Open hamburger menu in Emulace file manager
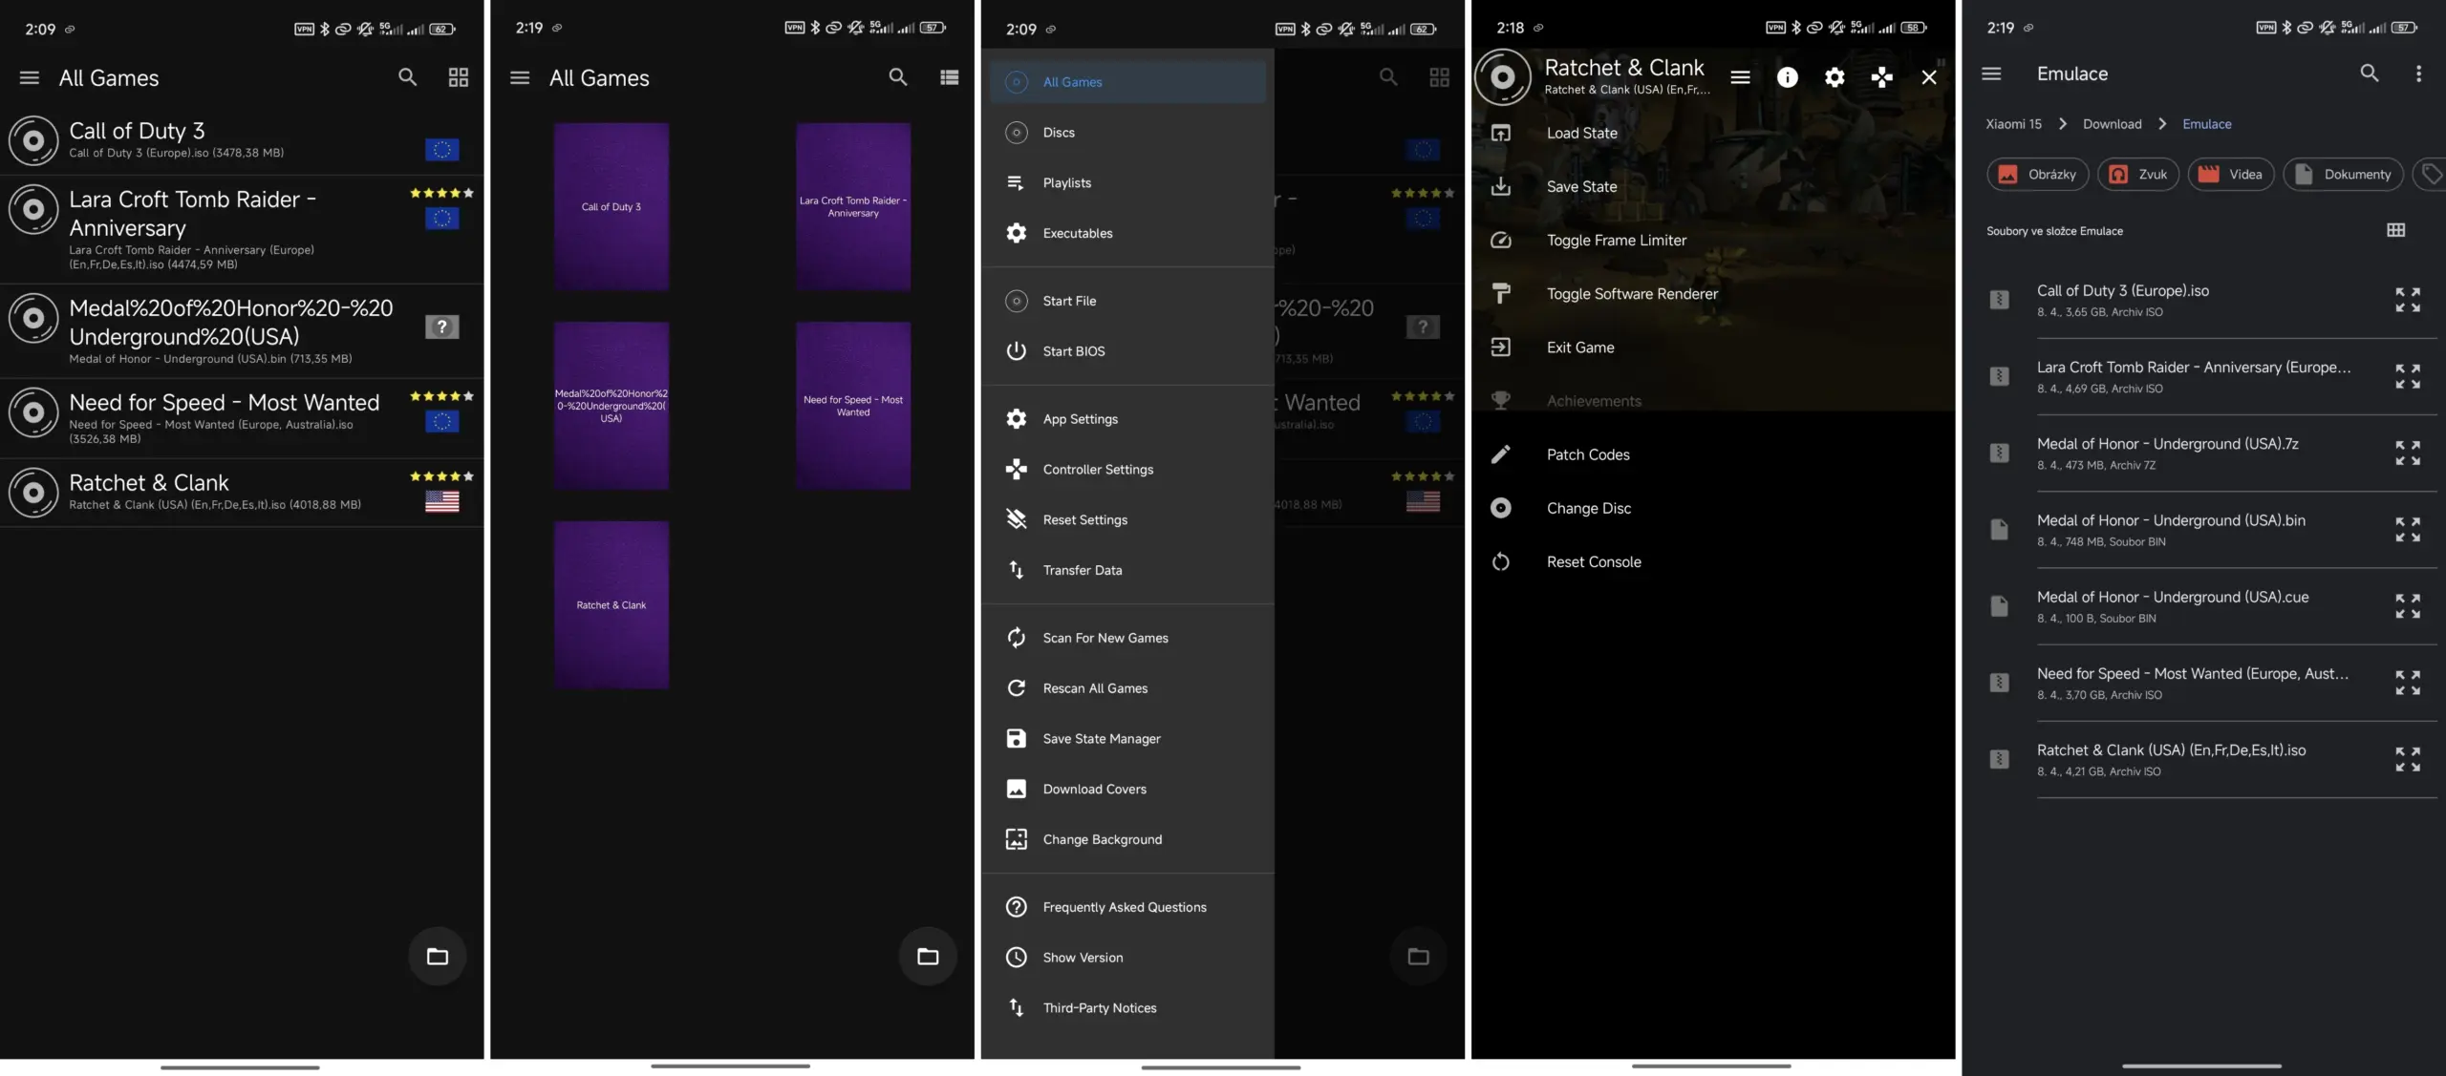The width and height of the screenshot is (2446, 1076). [1991, 74]
